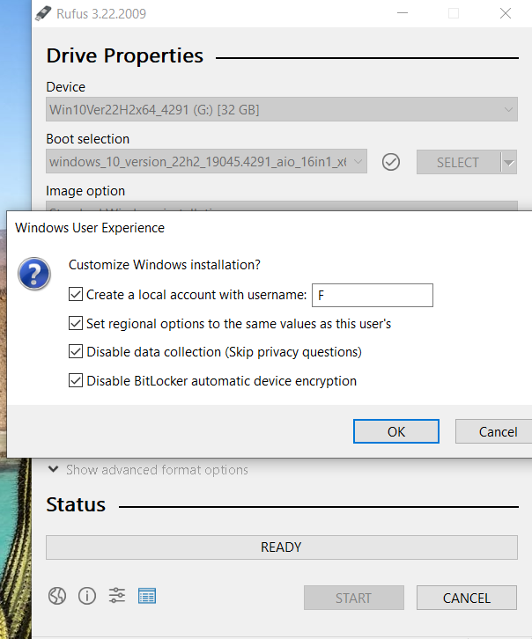Click the 'Image option' label
The width and height of the screenshot is (532, 639).
click(85, 191)
